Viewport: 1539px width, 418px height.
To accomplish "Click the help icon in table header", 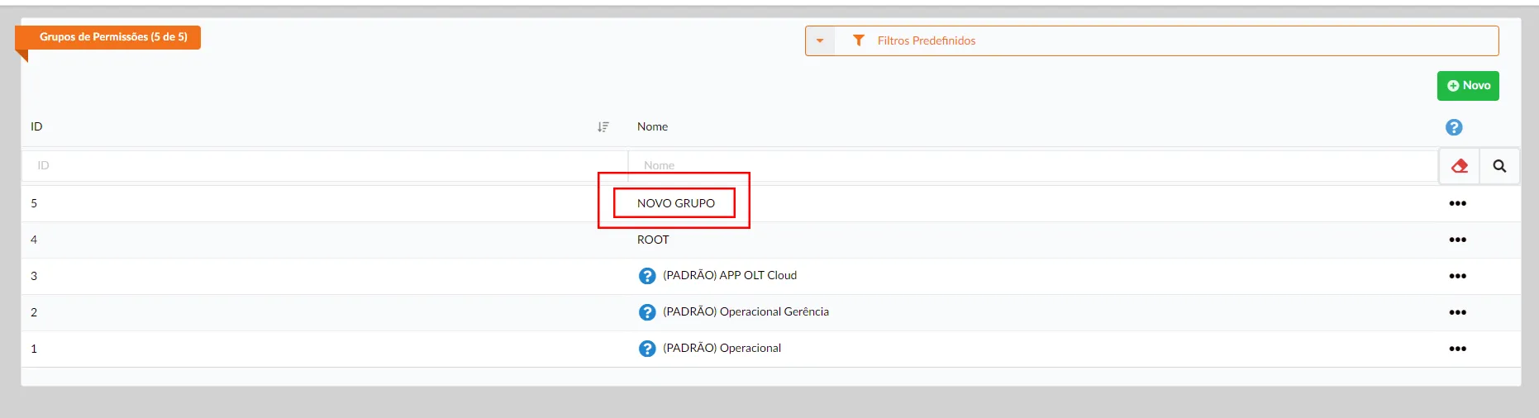I will click(1454, 127).
